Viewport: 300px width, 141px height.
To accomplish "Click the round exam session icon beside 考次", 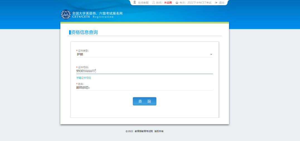I will click(177, 3).
